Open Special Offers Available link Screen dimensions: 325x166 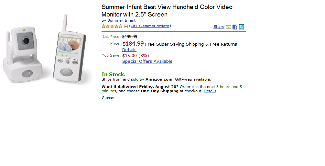click(147, 61)
